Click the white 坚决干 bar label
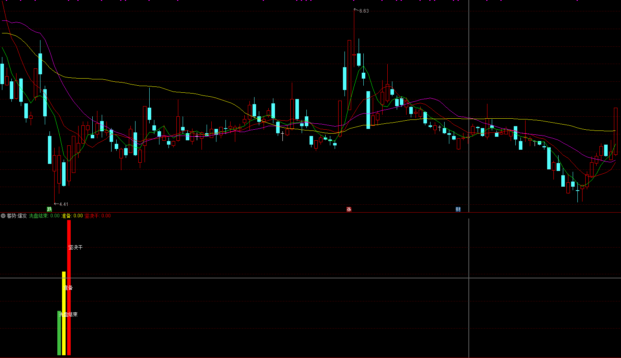 75,248
